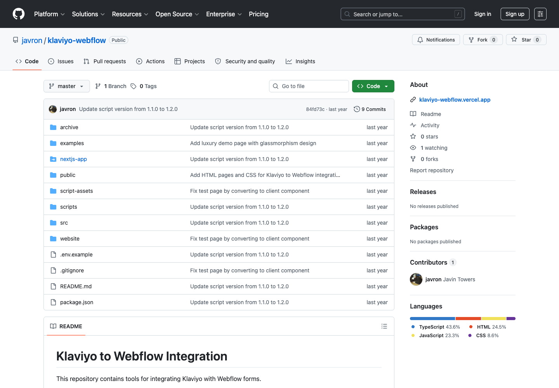This screenshot has width=559, height=388.
Task: Click the public folder icon
Action: tap(53, 175)
